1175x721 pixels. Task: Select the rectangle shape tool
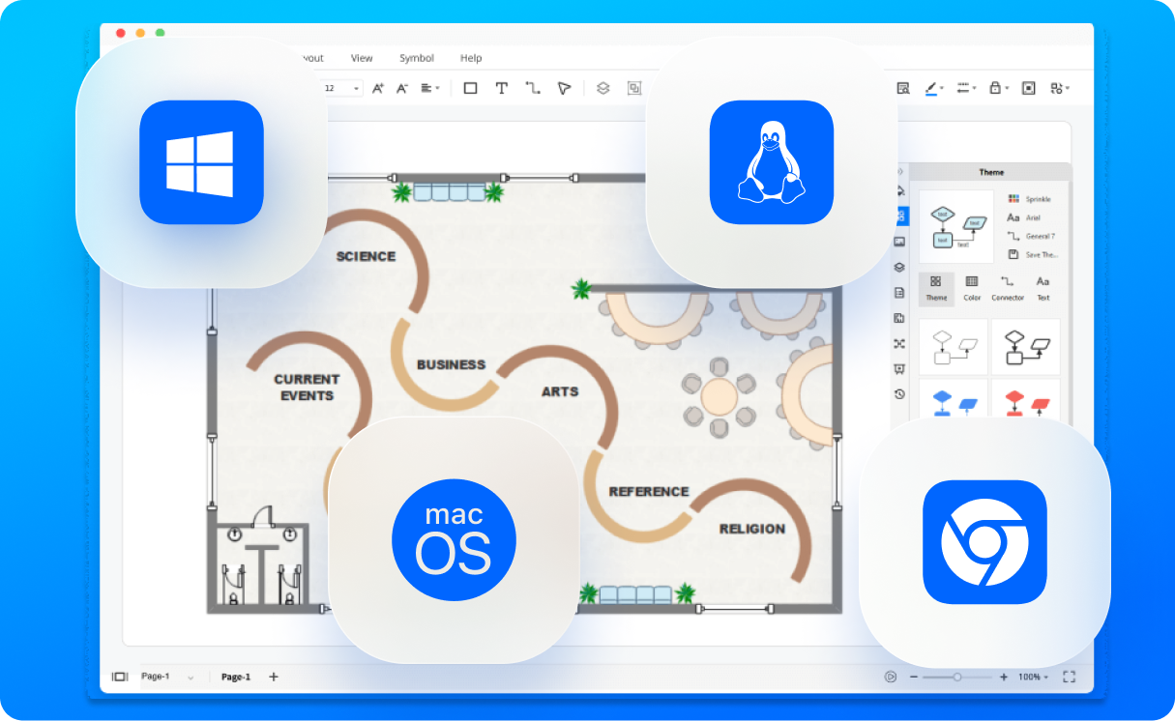pos(471,88)
